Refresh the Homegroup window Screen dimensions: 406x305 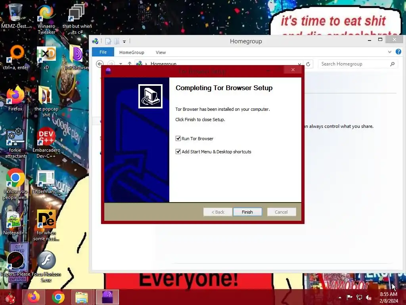coord(308,64)
